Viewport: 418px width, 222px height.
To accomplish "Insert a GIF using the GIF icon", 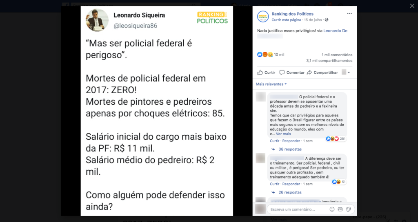I will pos(340,209).
